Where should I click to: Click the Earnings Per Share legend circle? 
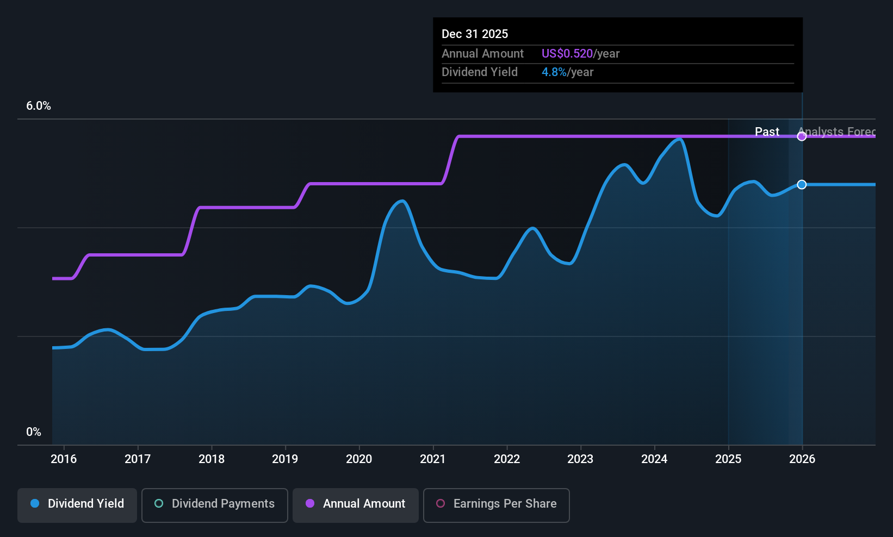pos(441,504)
